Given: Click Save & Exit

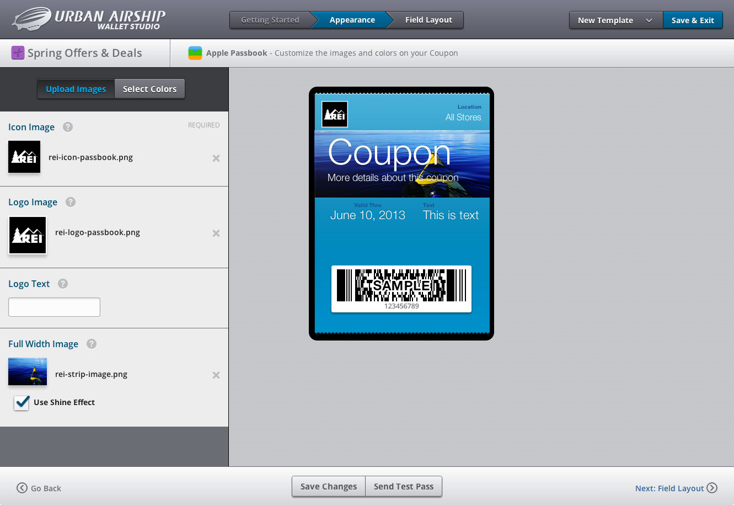Looking at the screenshot, I should (x=693, y=20).
